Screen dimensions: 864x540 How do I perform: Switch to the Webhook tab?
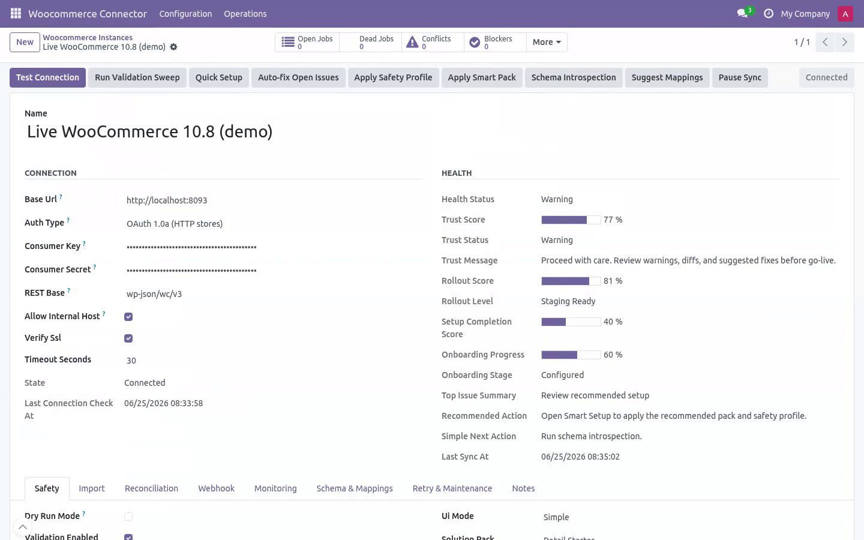(x=216, y=488)
